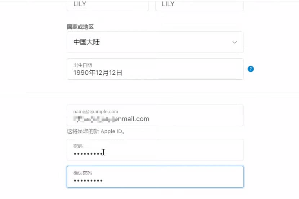Screen dimensions: 299x199
Task: Click the 密码 floating label
Action: tap(78, 146)
